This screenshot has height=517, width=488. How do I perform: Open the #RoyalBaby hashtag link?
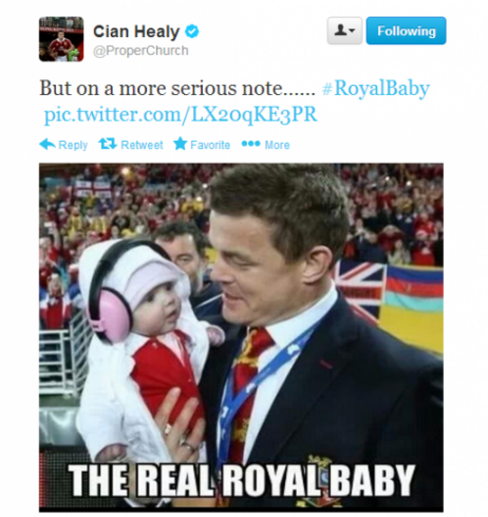(x=376, y=88)
